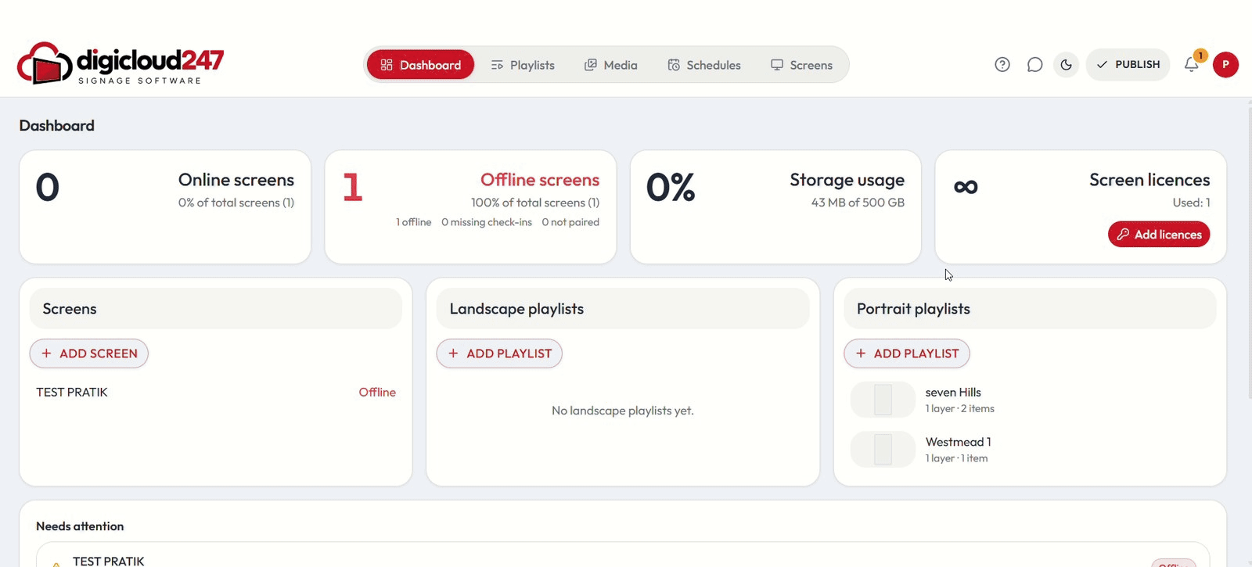Open the help question mark icon
The image size is (1252, 567).
[1002, 65]
